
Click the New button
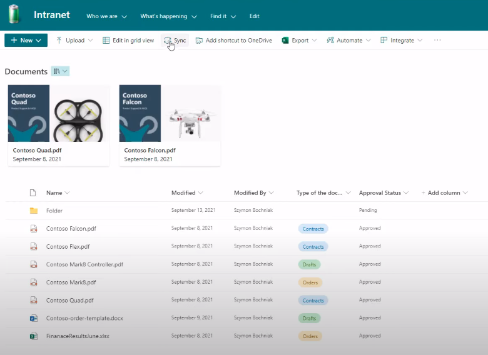[x=26, y=41]
